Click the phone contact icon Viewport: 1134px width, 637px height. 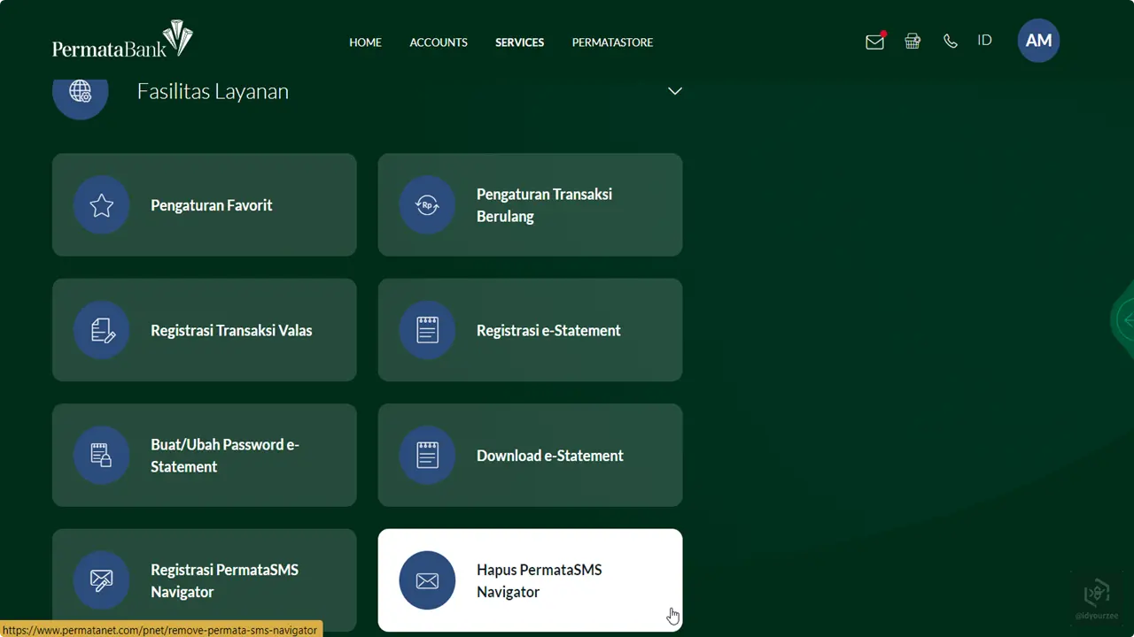click(x=951, y=41)
